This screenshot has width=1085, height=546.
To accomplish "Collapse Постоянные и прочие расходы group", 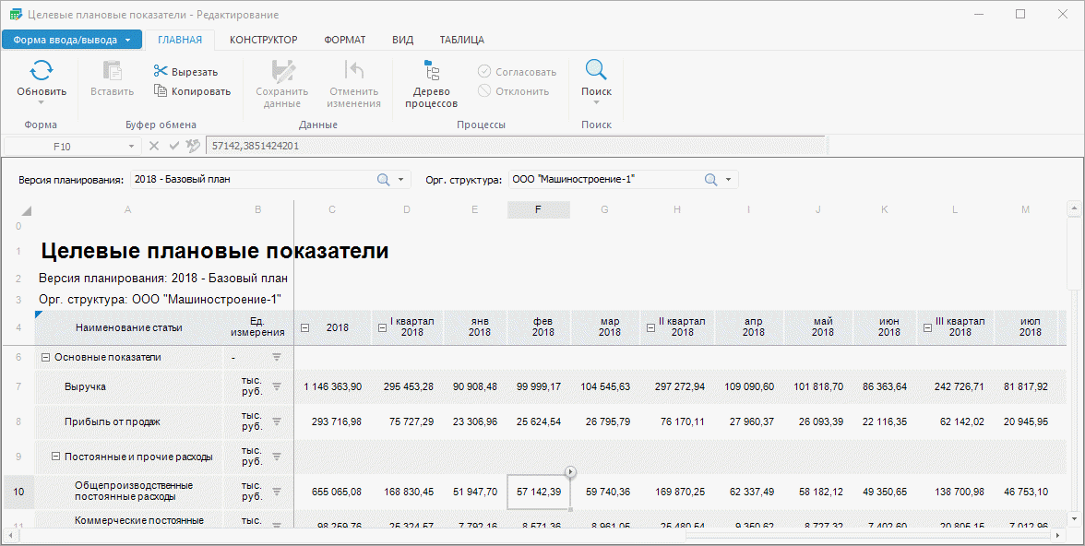I will coord(56,456).
